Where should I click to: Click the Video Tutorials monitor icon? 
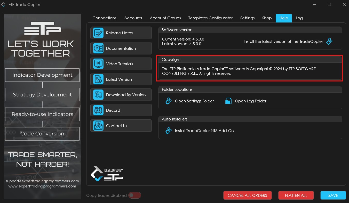coord(98,64)
